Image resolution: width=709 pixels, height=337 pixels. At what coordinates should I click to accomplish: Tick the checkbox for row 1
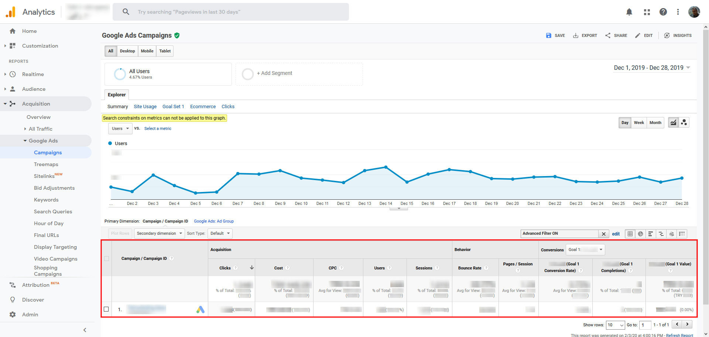click(106, 309)
